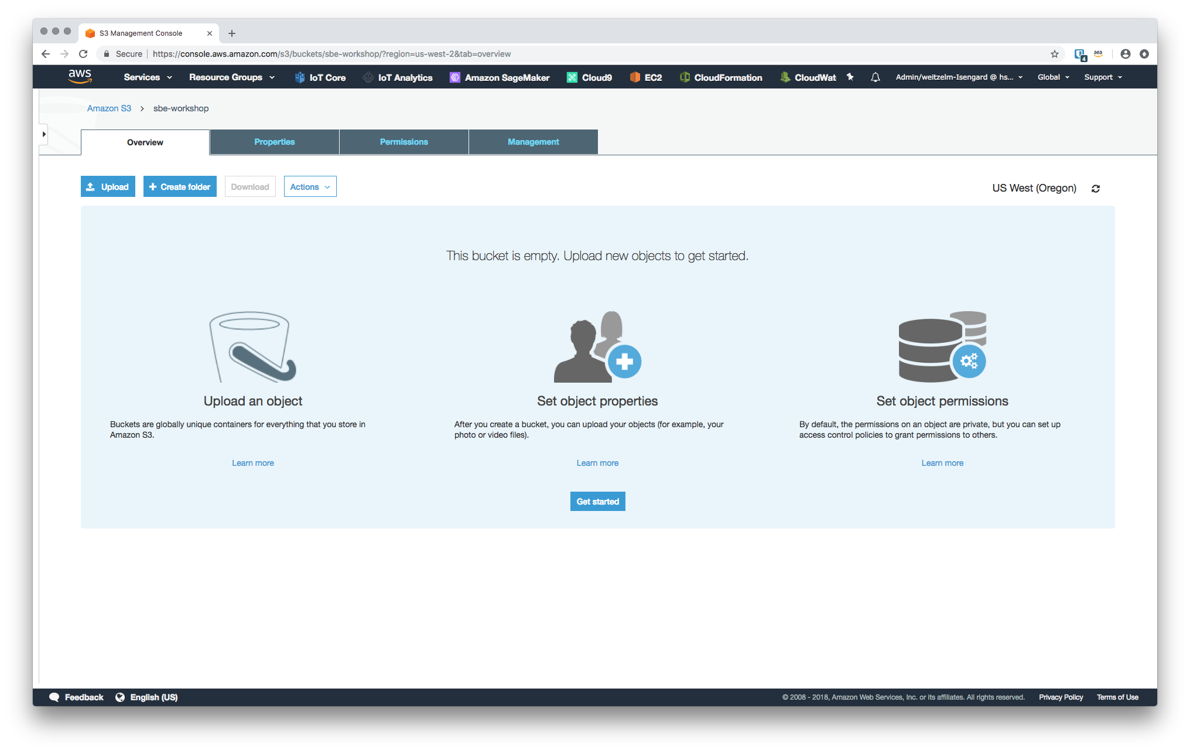
Task: Open the IoT Analytics shortcut
Action: [x=397, y=77]
